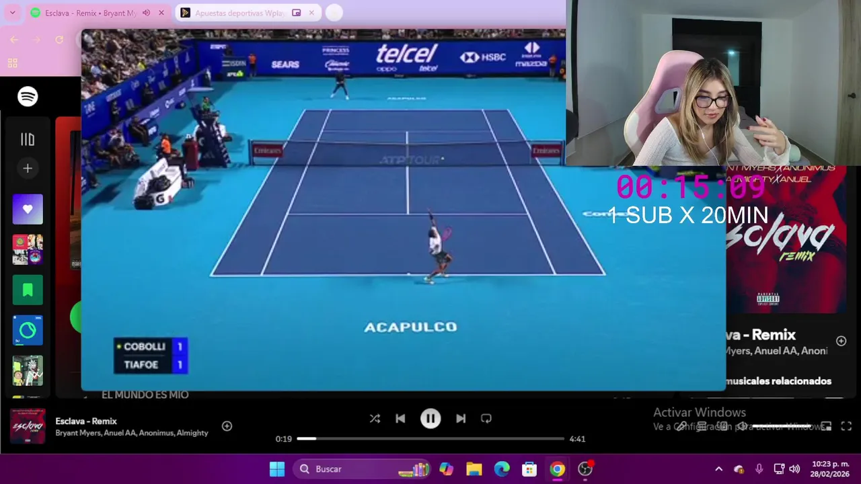
Task: Open File Explorer from the taskbar
Action: [474, 469]
